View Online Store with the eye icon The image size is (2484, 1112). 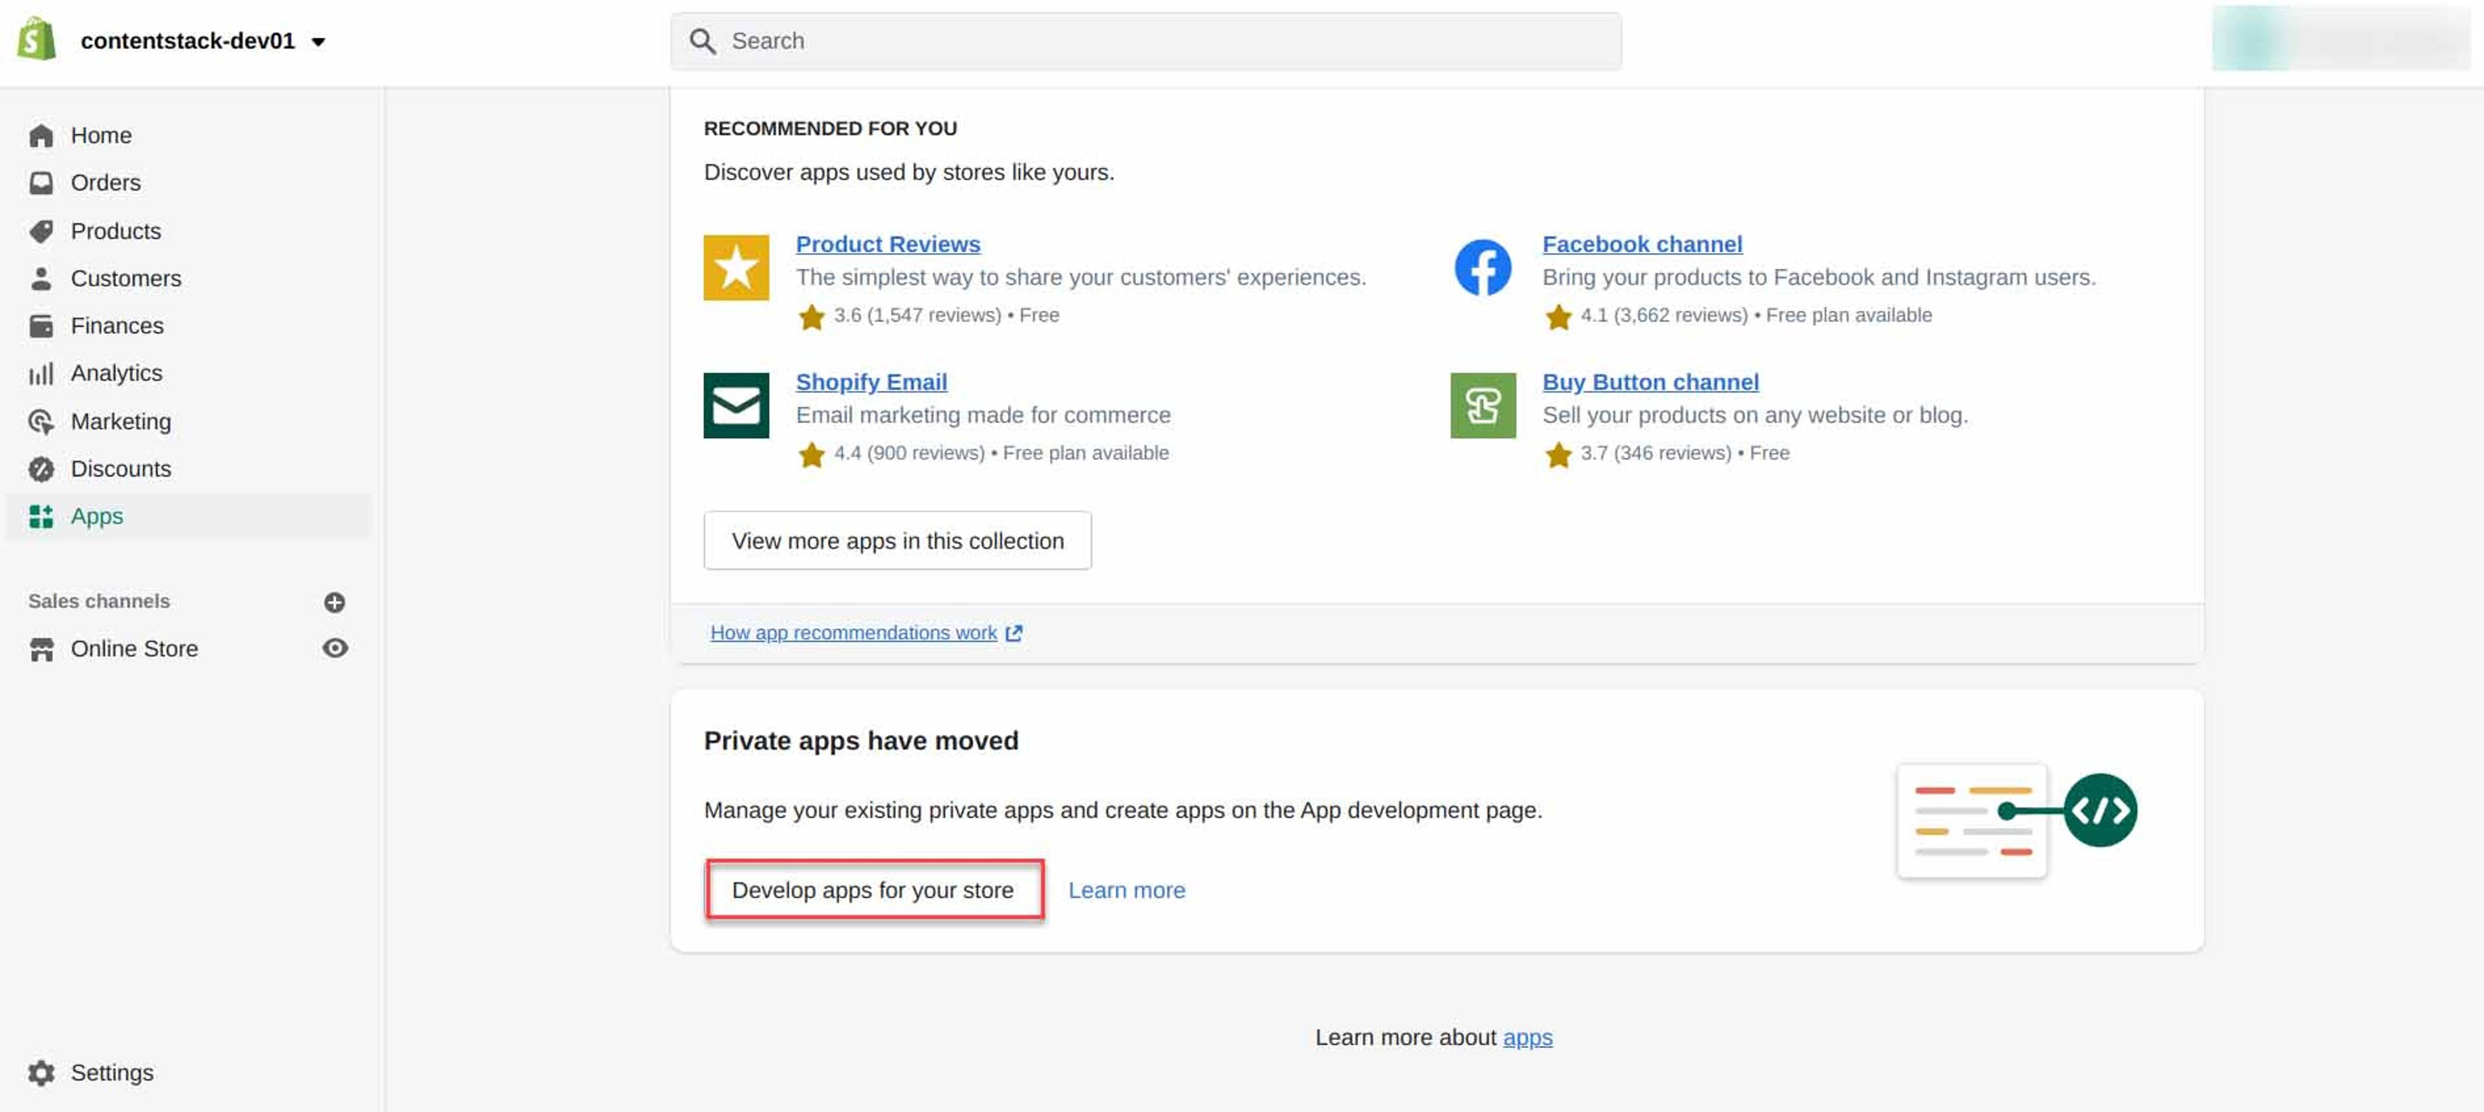tap(334, 648)
